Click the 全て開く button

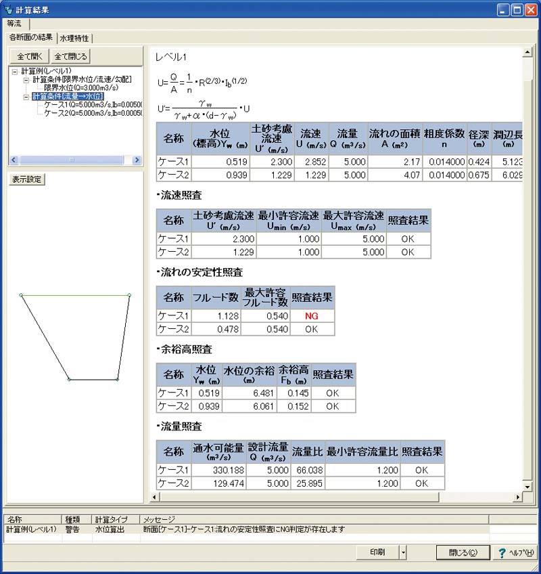coord(29,56)
